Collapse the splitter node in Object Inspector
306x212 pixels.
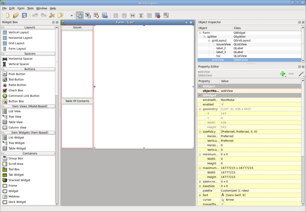tap(205, 37)
